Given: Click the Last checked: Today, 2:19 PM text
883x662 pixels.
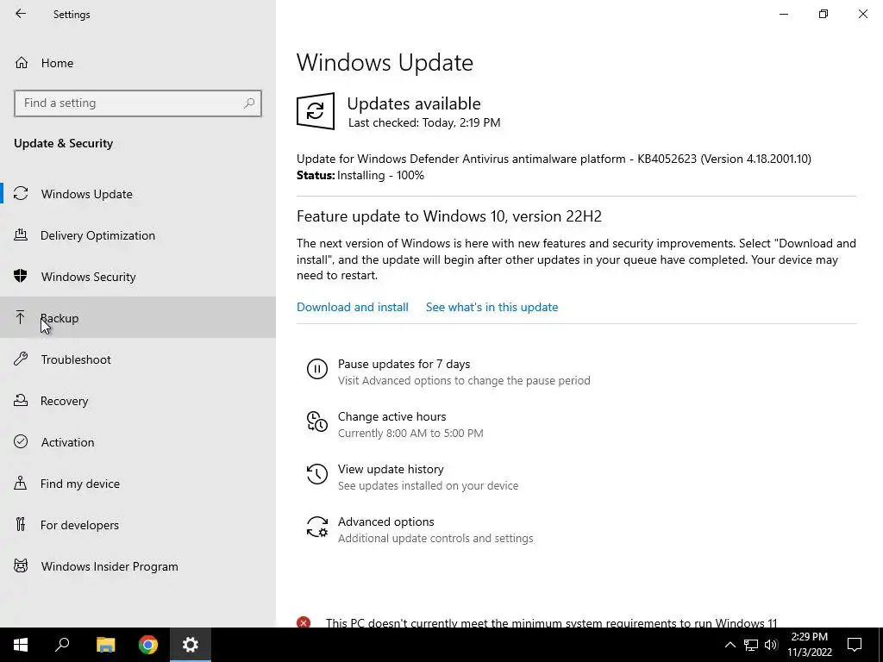Looking at the screenshot, I should pos(424,122).
